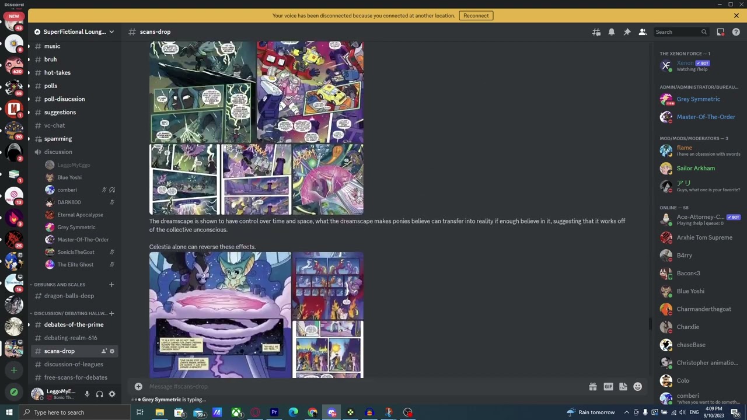Click the Reconnect button in voice banner

pos(476,16)
